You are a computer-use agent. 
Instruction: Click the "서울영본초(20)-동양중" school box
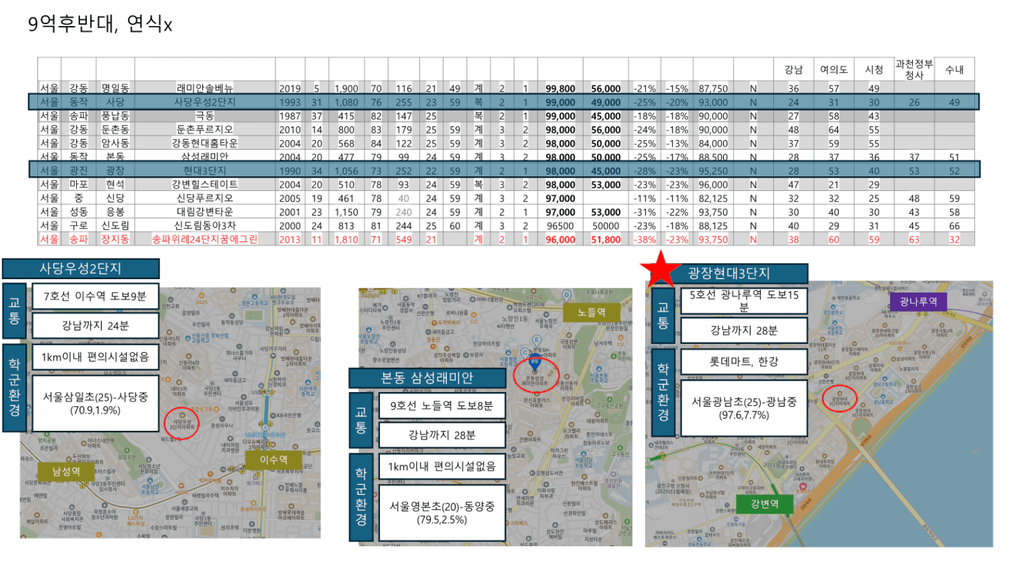(441, 513)
